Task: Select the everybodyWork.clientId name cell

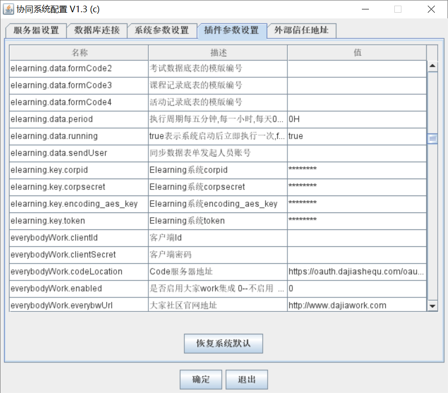Action: 79,238
